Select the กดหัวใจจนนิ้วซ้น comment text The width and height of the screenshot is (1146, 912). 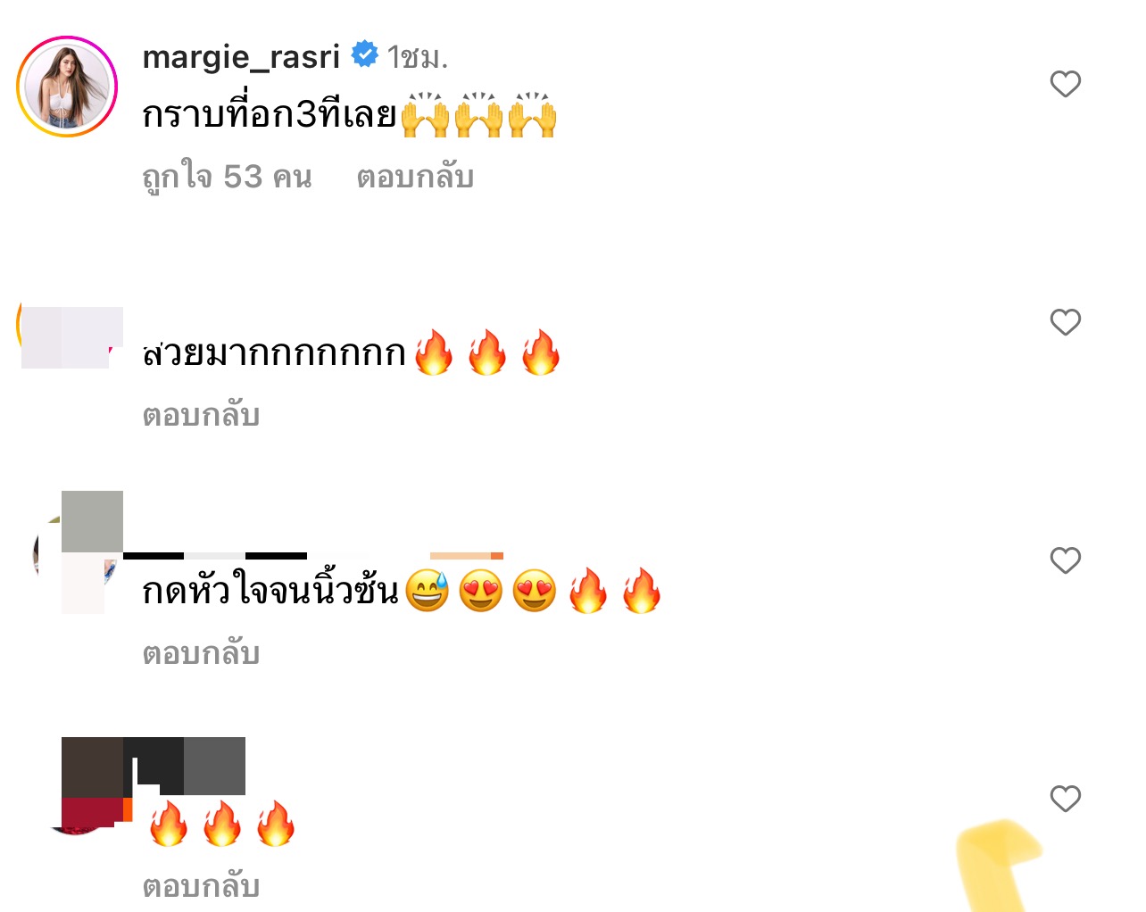[270, 591]
